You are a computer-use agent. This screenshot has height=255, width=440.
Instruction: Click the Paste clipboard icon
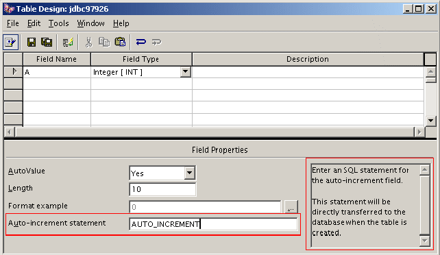coord(120,42)
